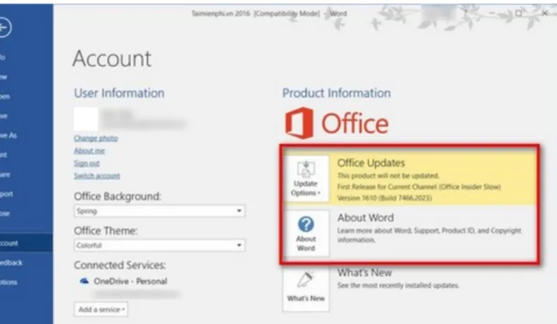Close the Word window
This screenshot has height=324, width=557.
[545, 13]
